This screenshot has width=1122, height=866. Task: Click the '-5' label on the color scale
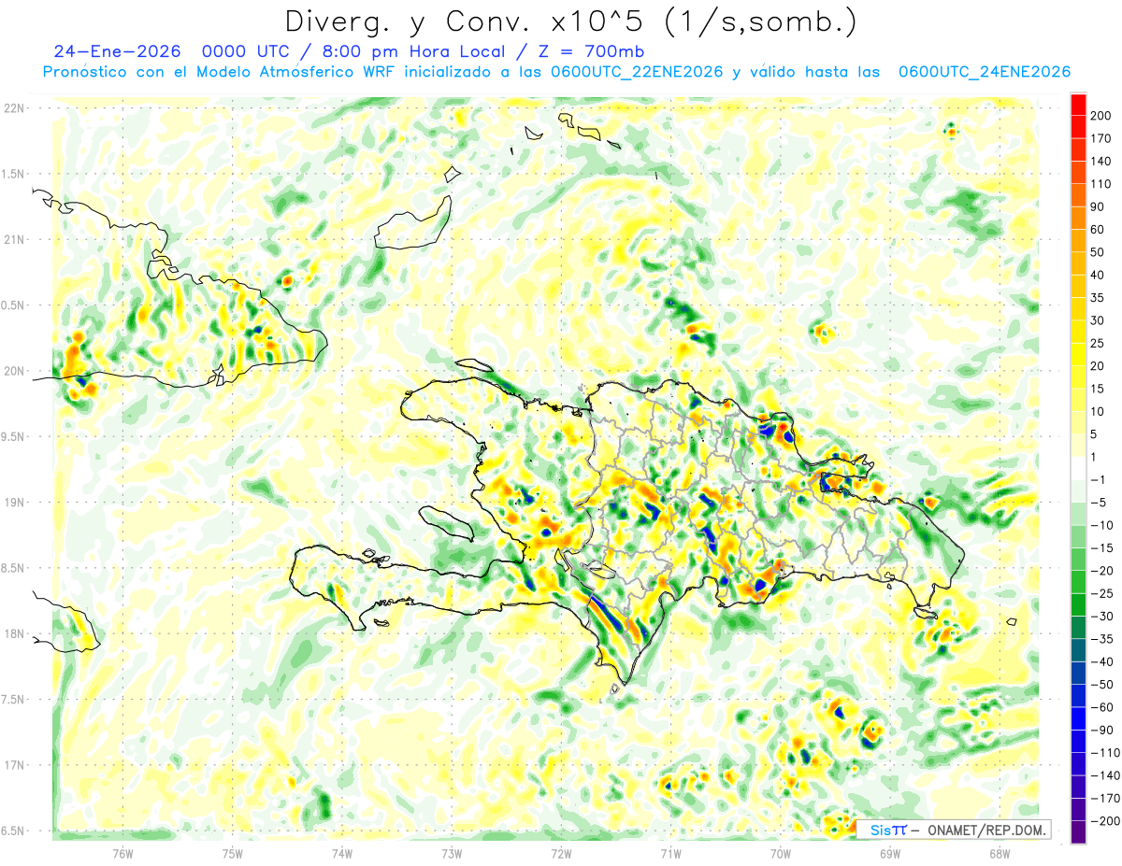[x=1100, y=502]
